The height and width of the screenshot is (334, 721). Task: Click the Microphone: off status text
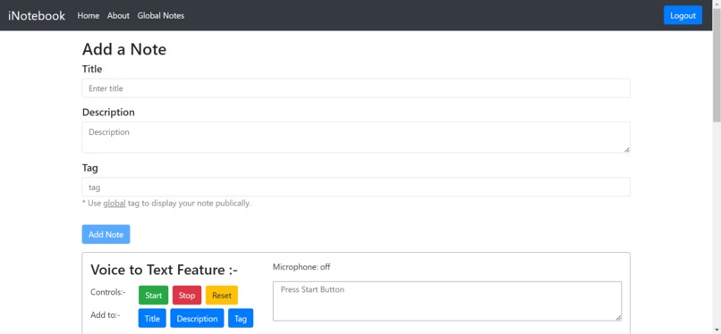pyautogui.click(x=301, y=267)
